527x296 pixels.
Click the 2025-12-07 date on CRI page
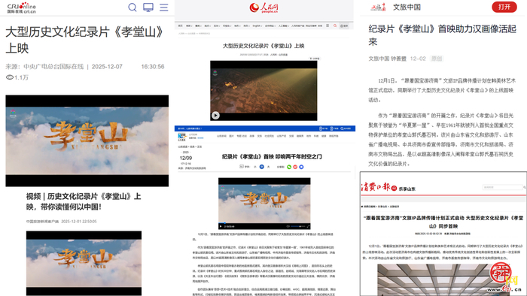[107, 67]
